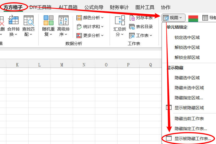Switch to the 财务审计 tab
The image size is (216, 144).
point(119,7)
